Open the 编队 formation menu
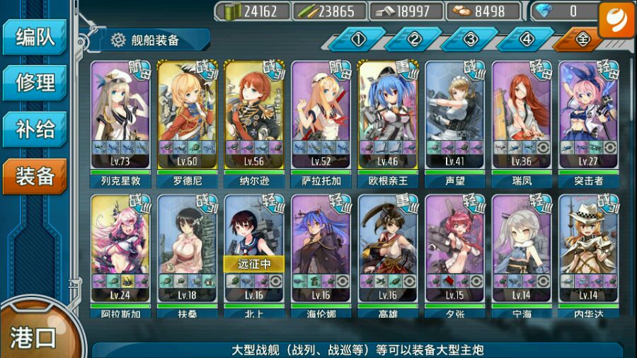 coord(35,37)
